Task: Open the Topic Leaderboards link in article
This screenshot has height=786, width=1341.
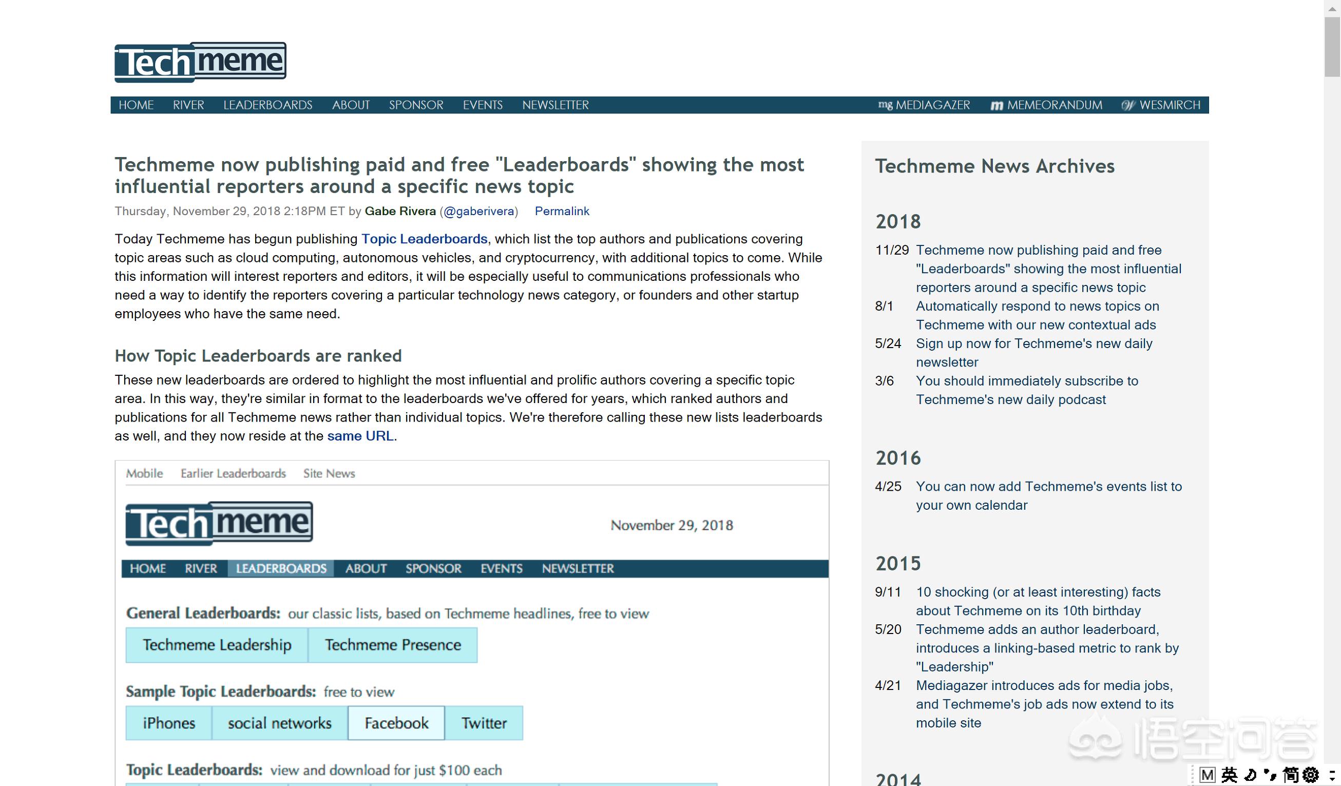Action: coord(424,239)
